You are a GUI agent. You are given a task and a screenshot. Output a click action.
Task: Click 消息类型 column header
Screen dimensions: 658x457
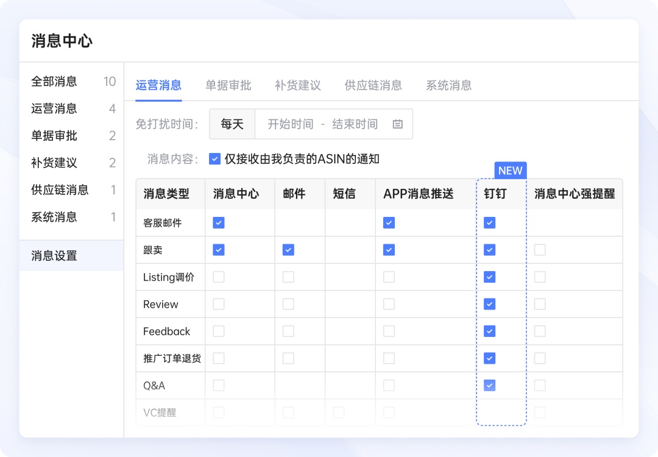[166, 193]
